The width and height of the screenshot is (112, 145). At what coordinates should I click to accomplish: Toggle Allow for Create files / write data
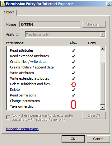[x=73, y=62]
